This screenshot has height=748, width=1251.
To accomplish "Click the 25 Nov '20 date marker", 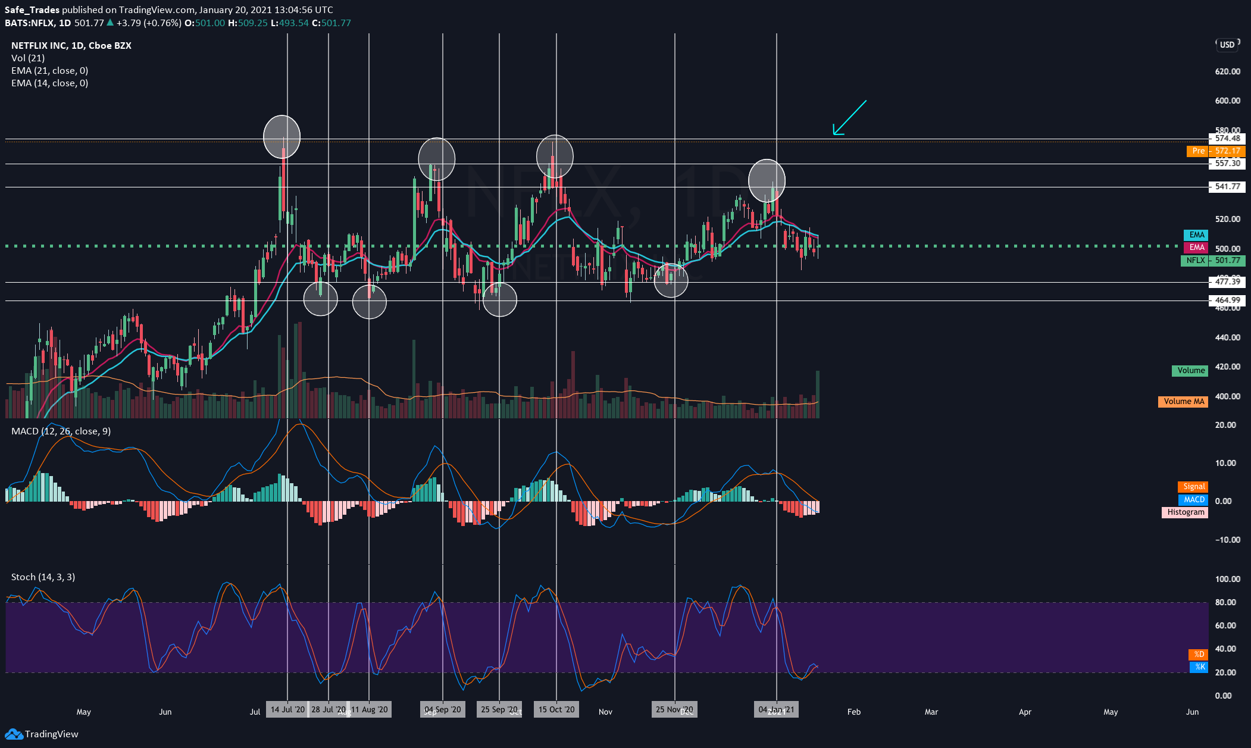I will 675,709.
